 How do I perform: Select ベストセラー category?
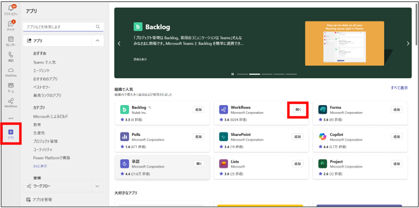[x=42, y=87]
